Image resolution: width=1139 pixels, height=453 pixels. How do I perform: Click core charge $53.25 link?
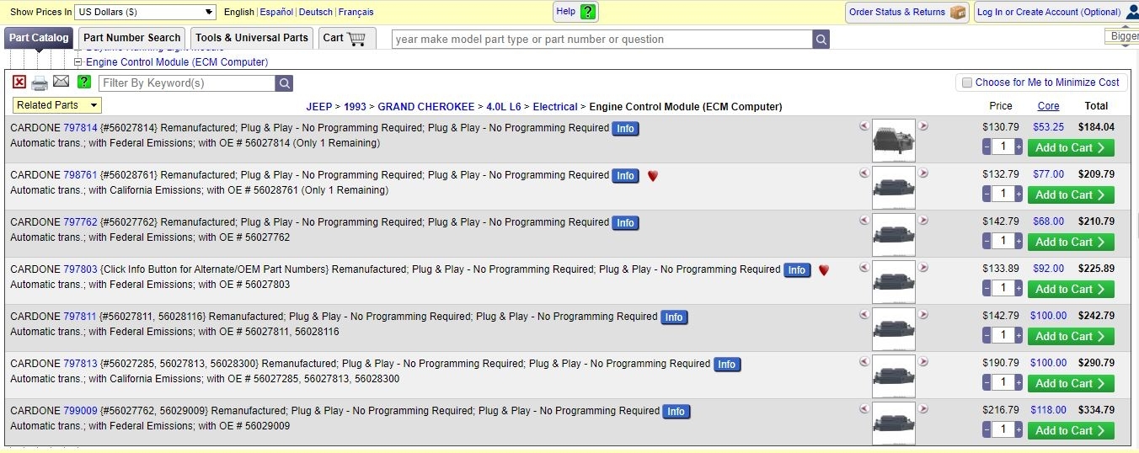pos(1048,127)
